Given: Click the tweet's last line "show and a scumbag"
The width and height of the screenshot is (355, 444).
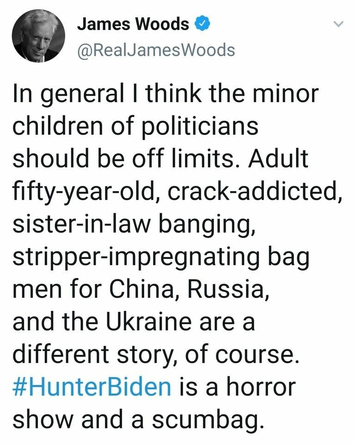Looking at the screenshot, I should [x=135, y=419].
